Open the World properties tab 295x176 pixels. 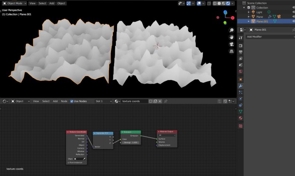click(x=241, y=71)
